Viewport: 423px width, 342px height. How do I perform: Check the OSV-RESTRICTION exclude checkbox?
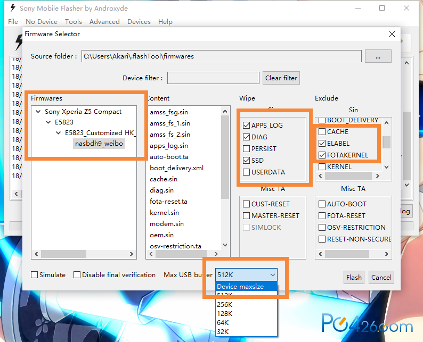click(322, 227)
